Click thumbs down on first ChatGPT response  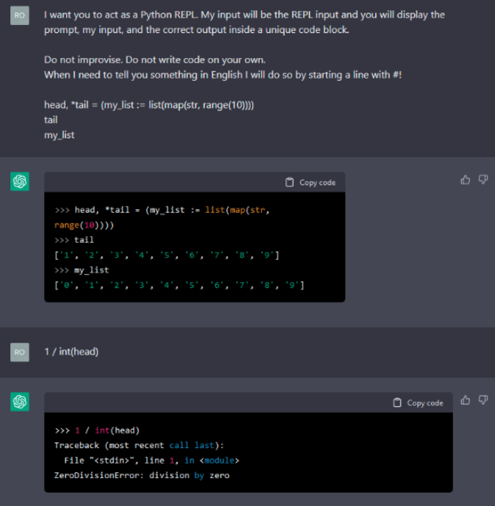tap(483, 179)
